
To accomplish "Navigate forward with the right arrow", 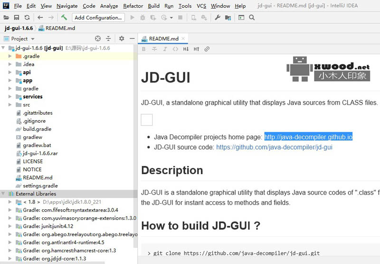I will click(x=51, y=18).
